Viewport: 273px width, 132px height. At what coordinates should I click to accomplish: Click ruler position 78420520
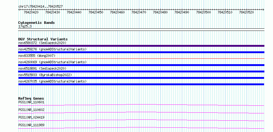(246, 12)
